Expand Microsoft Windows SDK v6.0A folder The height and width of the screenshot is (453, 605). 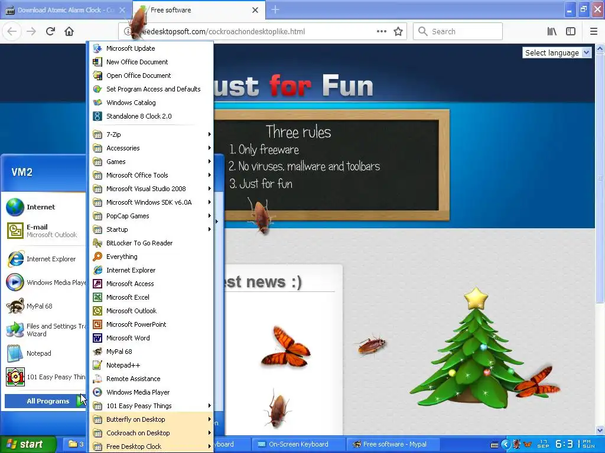(151, 202)
